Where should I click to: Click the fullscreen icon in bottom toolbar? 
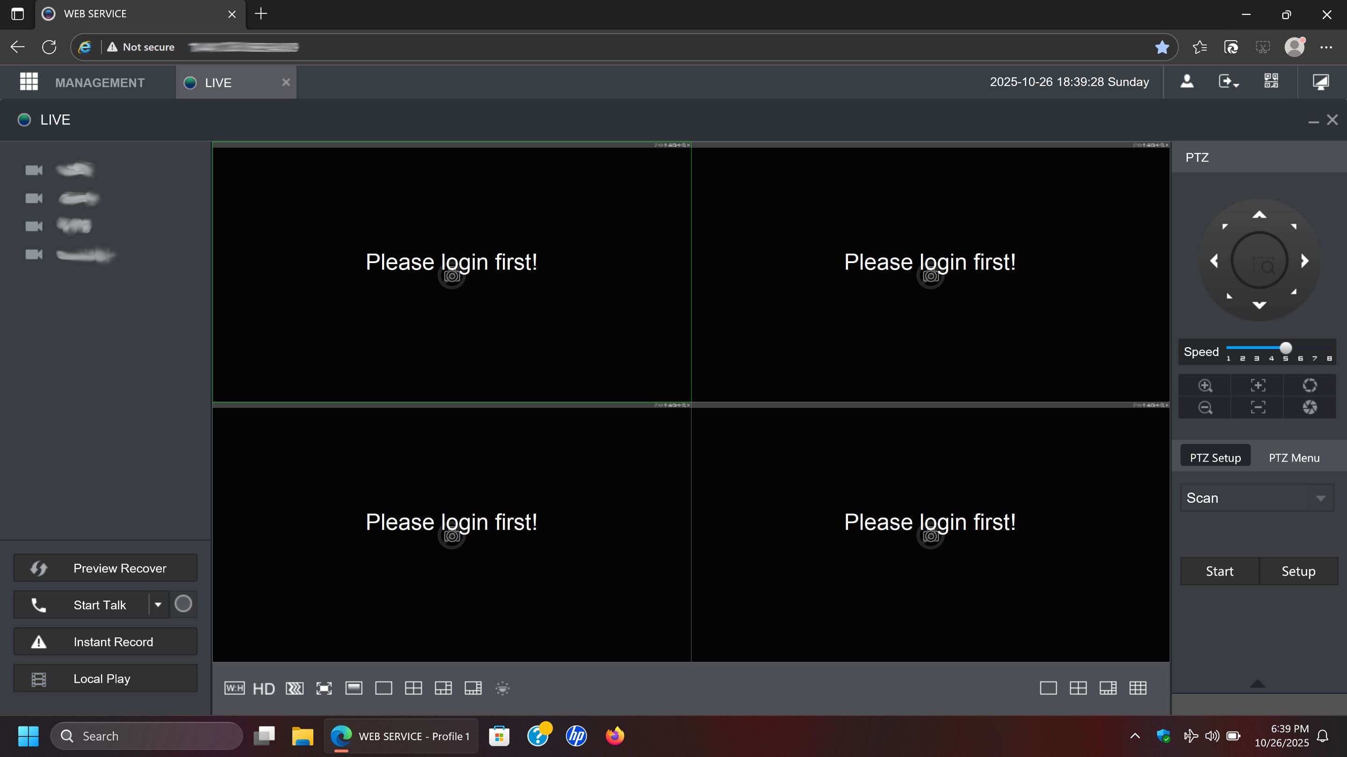pyautogui.click(x=324, y=689)
